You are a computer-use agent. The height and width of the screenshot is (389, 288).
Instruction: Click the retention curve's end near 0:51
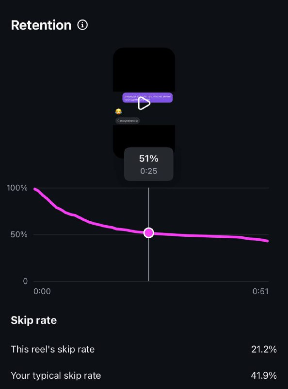point(267,241)
